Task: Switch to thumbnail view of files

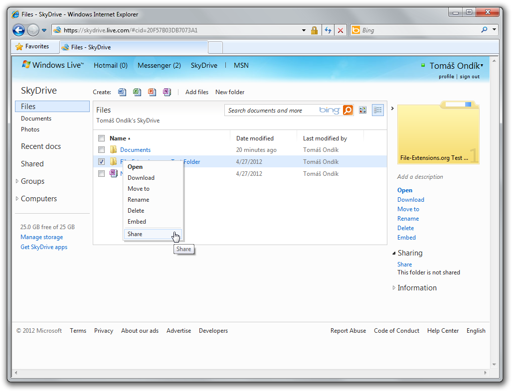Action: click(x=362, y=110)
